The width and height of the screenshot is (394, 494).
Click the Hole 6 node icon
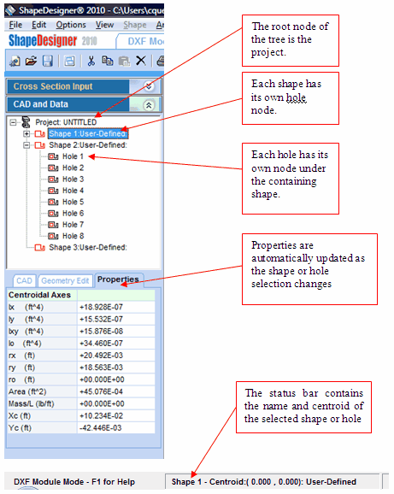tap(53, 214)
